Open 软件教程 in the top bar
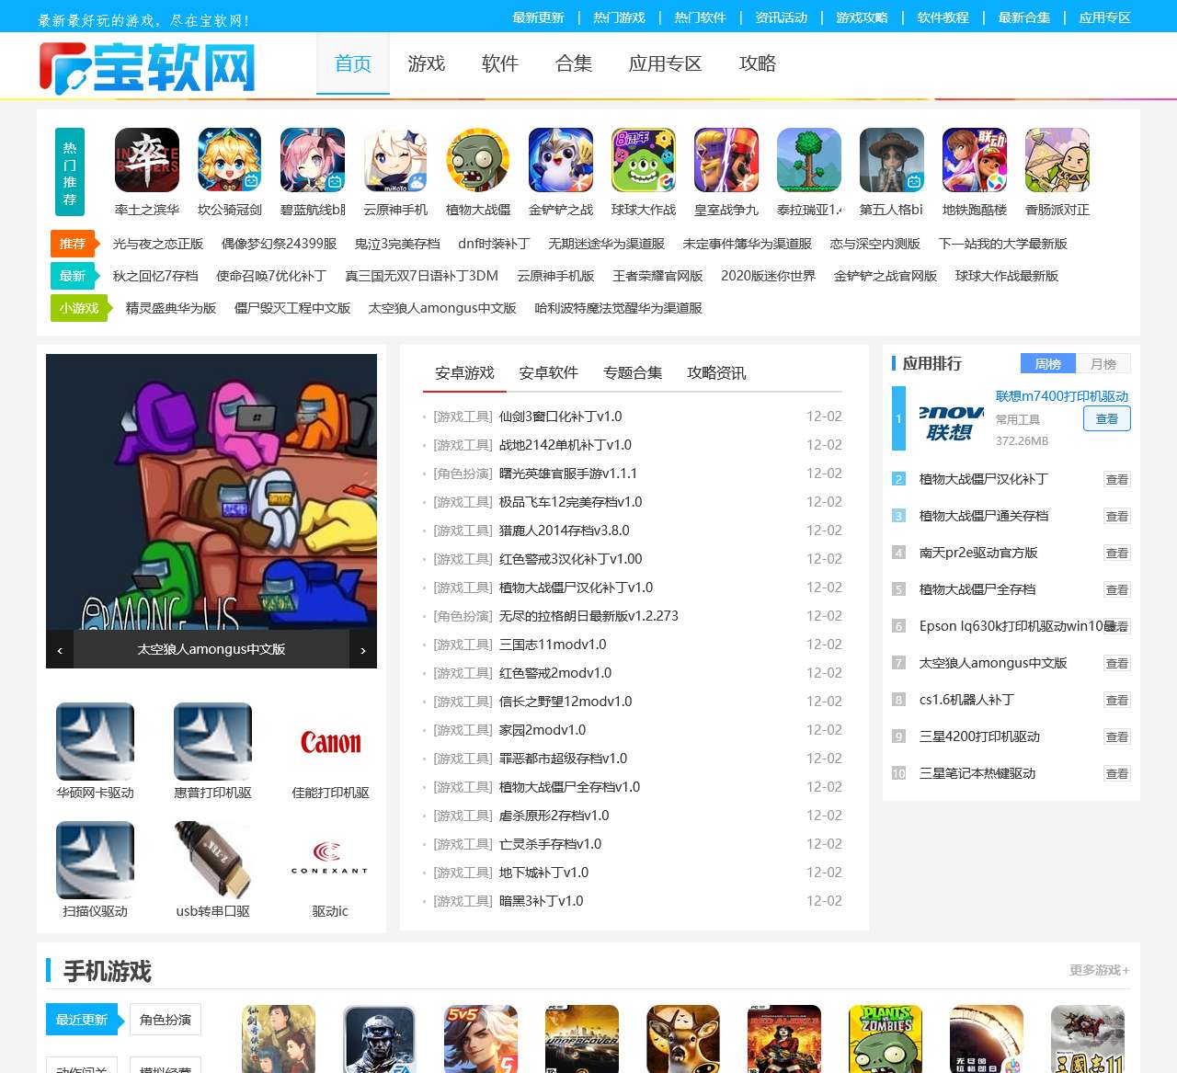The image size is (1177, 1073). click(x=943, y=17)
